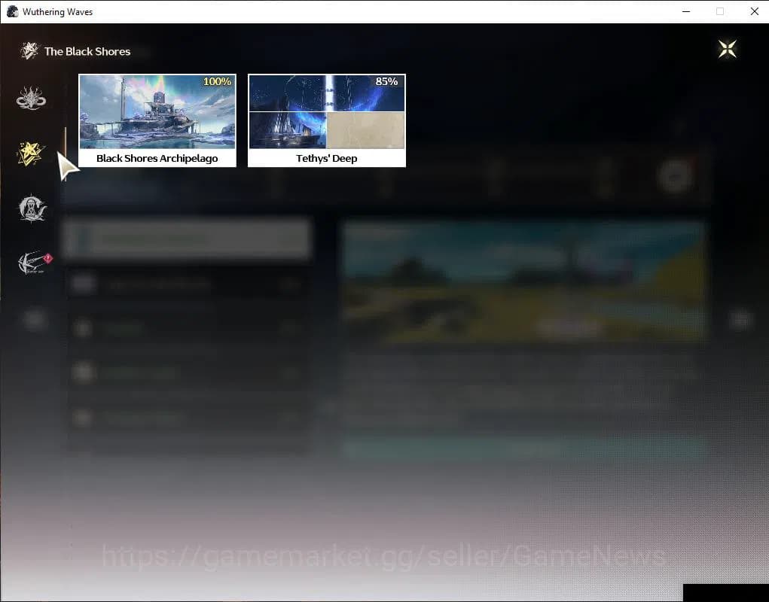Click the highlighted gold star Black Shores icon
Screen dimensions: 769x602
click(32, 154)
